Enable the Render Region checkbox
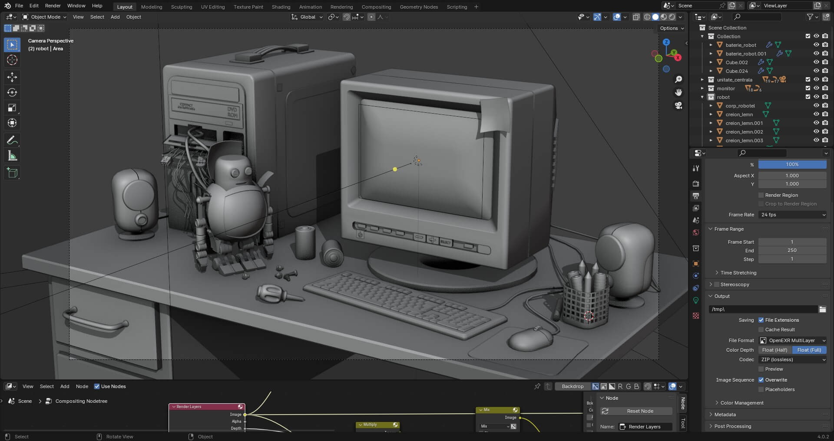 tap(761, 195)
